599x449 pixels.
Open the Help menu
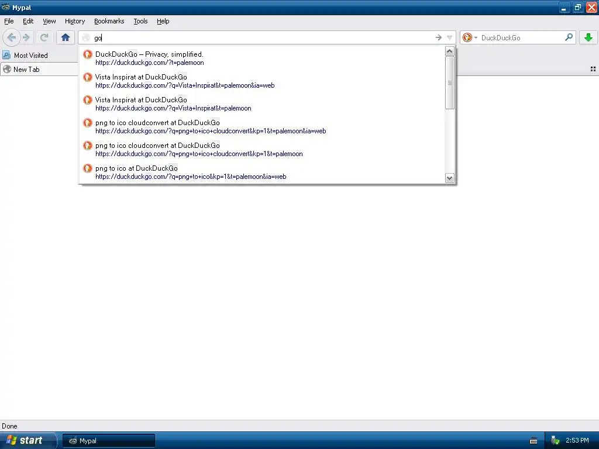point(163,21)
